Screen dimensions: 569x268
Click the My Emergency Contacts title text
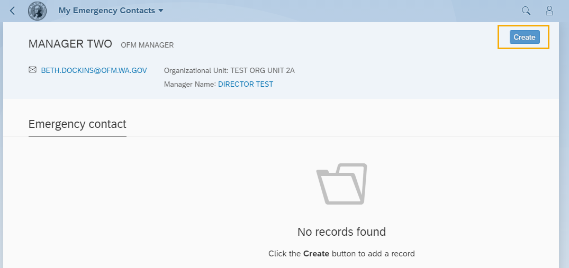coord(106,11)
